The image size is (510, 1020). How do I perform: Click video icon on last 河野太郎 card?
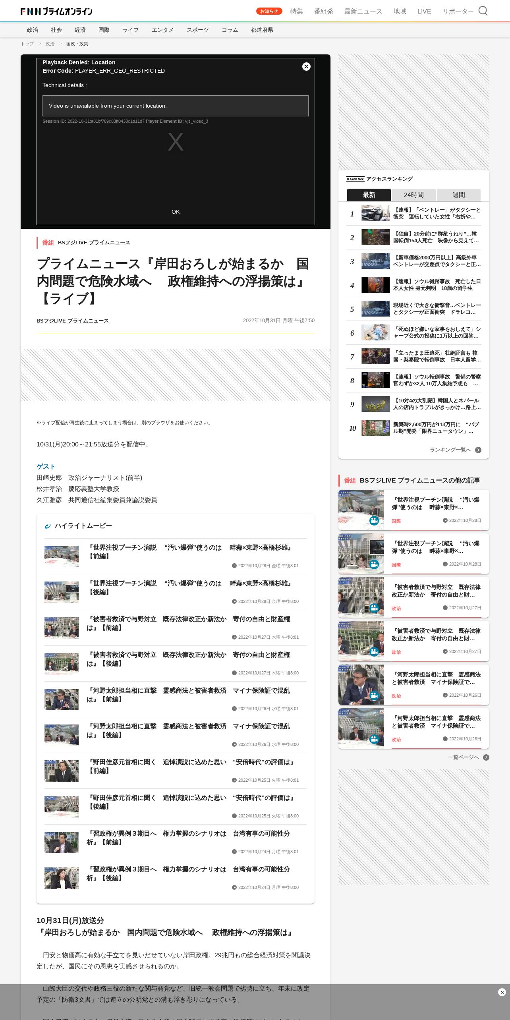tap(374, 739)
